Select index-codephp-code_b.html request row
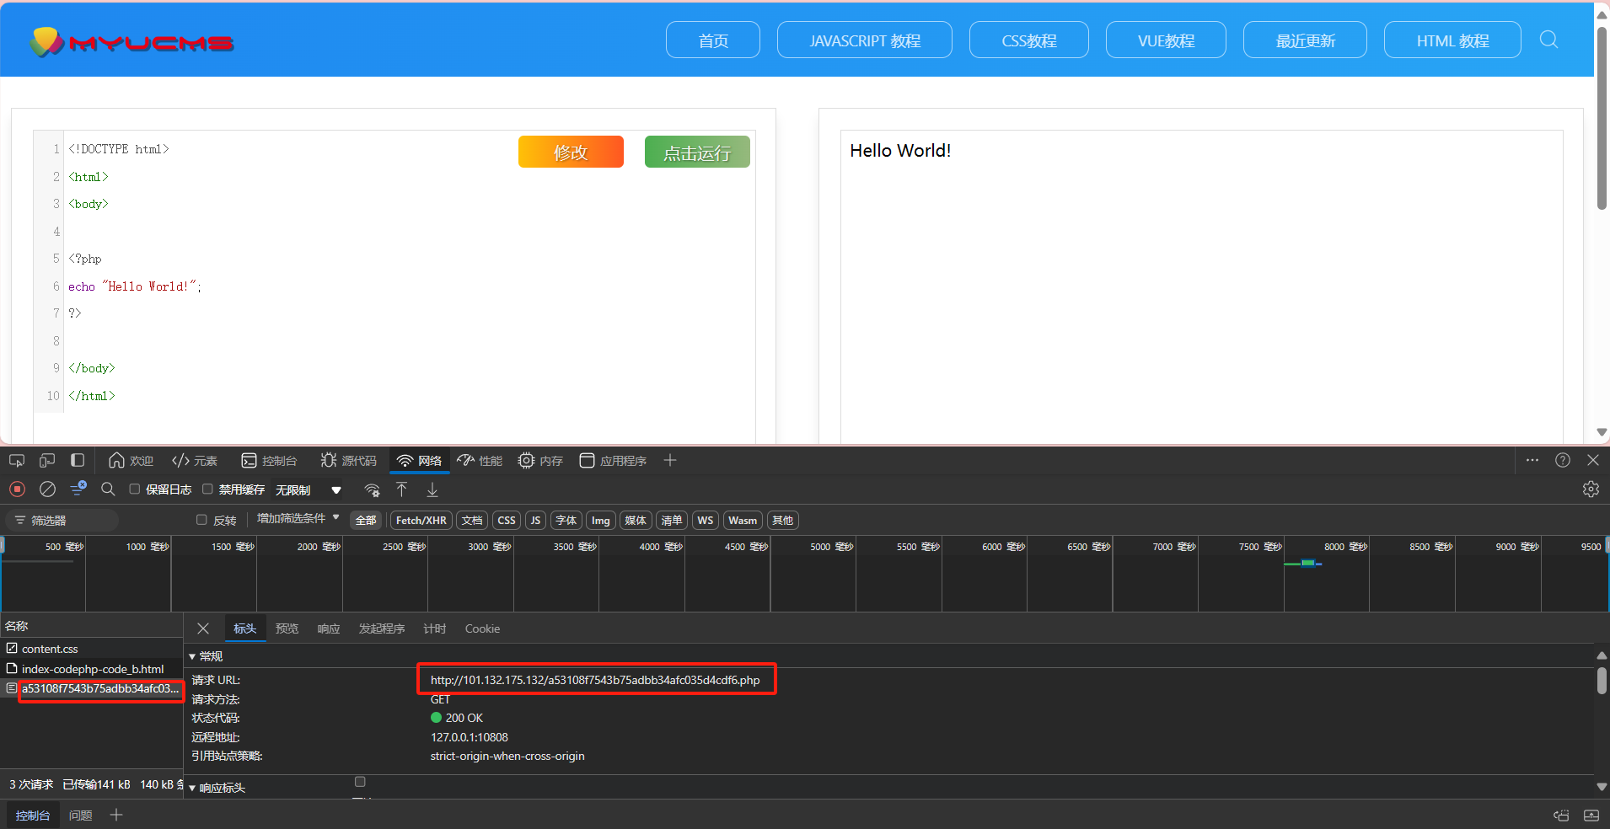The image size is (1610, 829). tap(91, 669)
